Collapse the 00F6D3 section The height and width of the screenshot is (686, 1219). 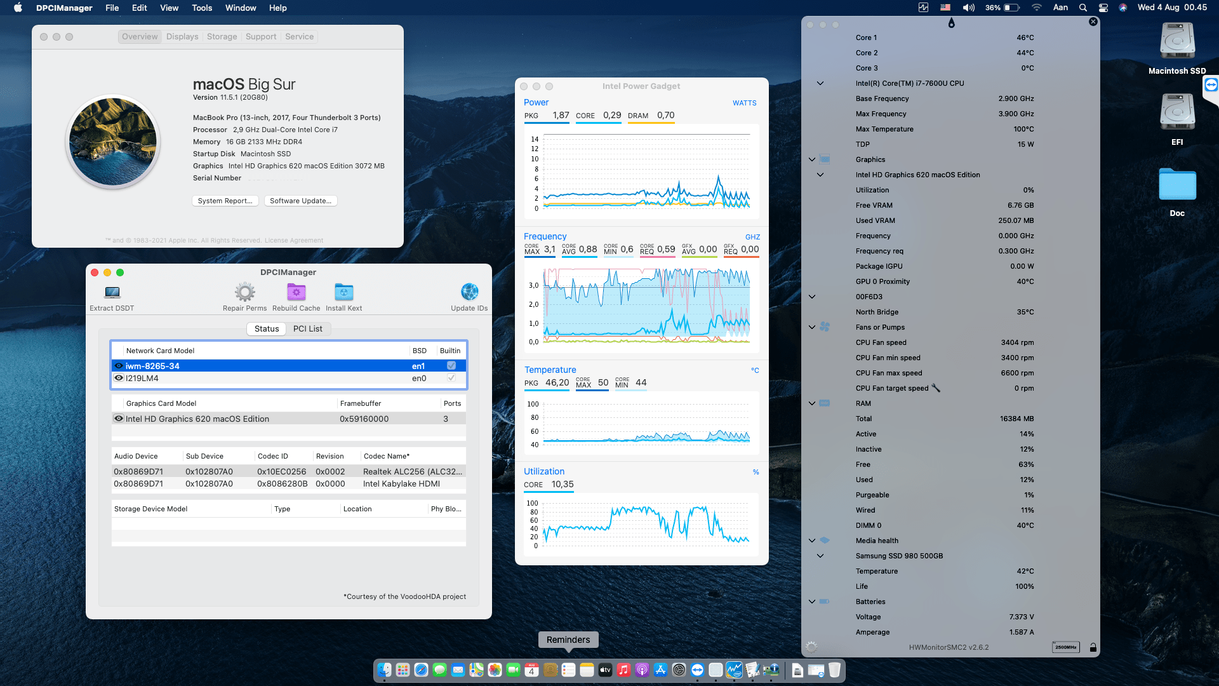[812, 297]
